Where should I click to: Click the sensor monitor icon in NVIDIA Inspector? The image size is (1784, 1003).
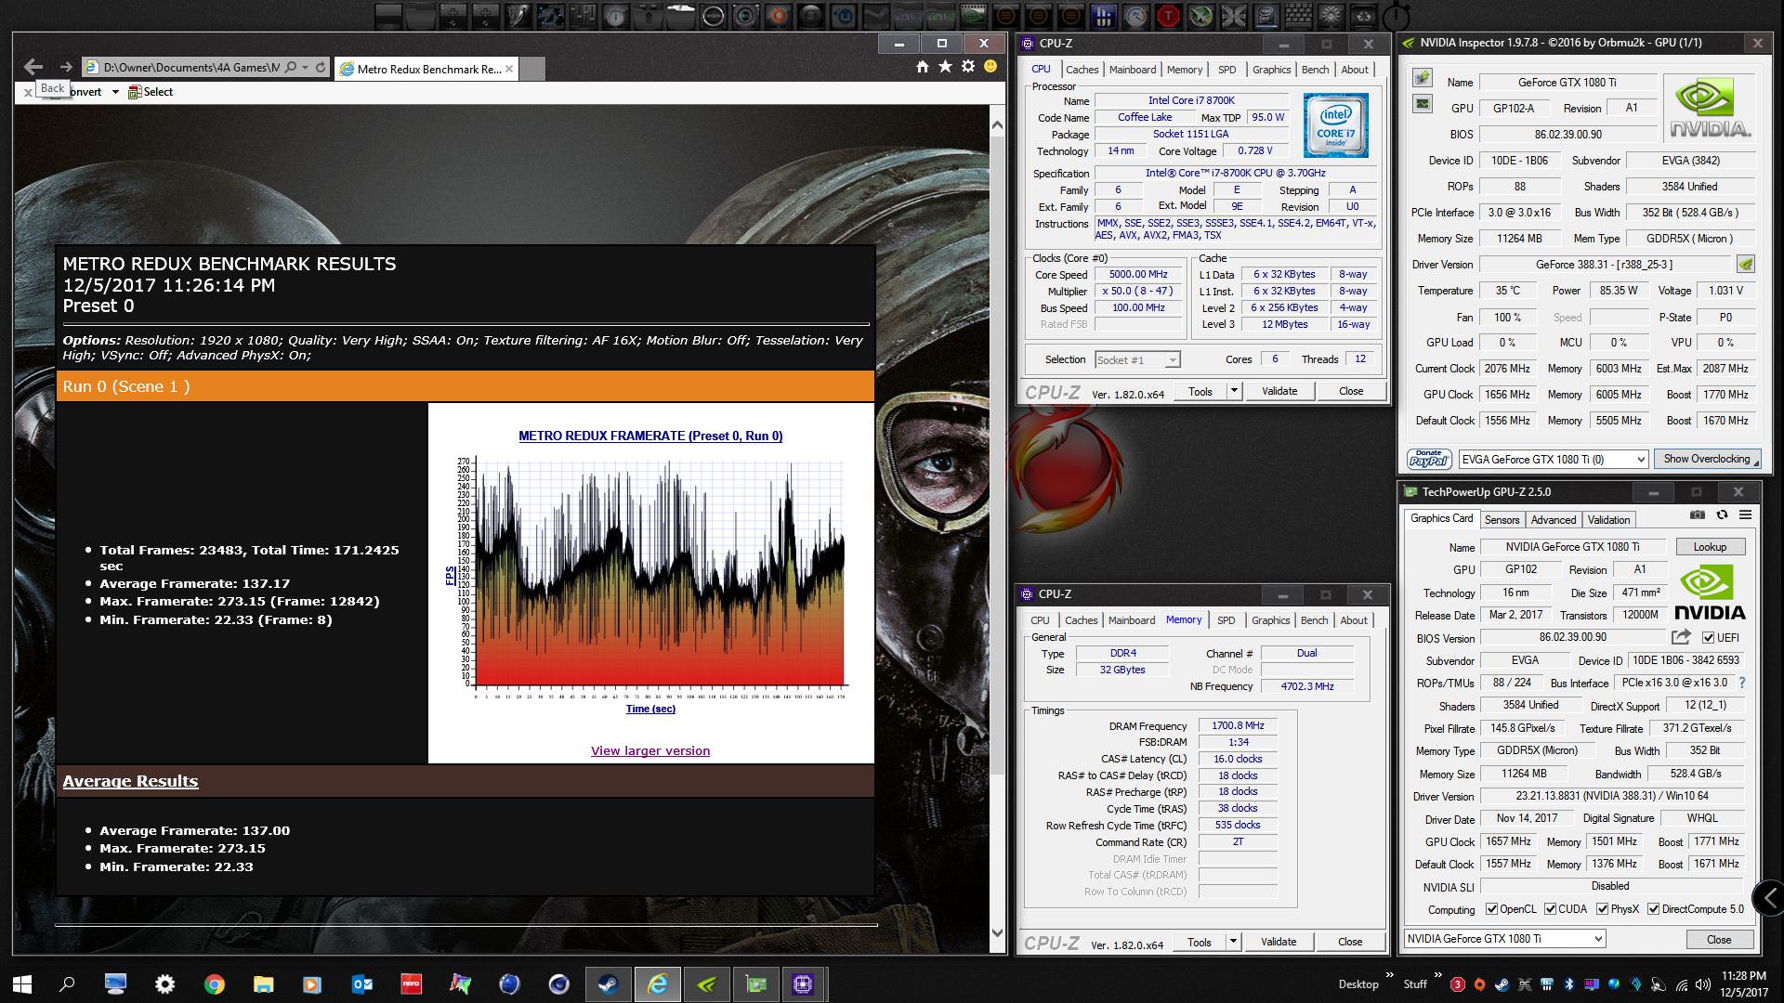(x=1423, y=104)
